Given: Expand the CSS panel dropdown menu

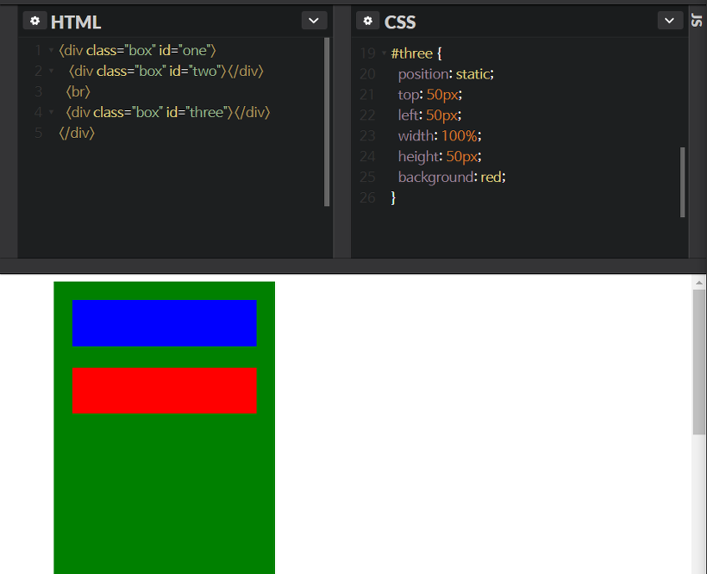Looking at the screenshot, I should [x=670, y=21].
